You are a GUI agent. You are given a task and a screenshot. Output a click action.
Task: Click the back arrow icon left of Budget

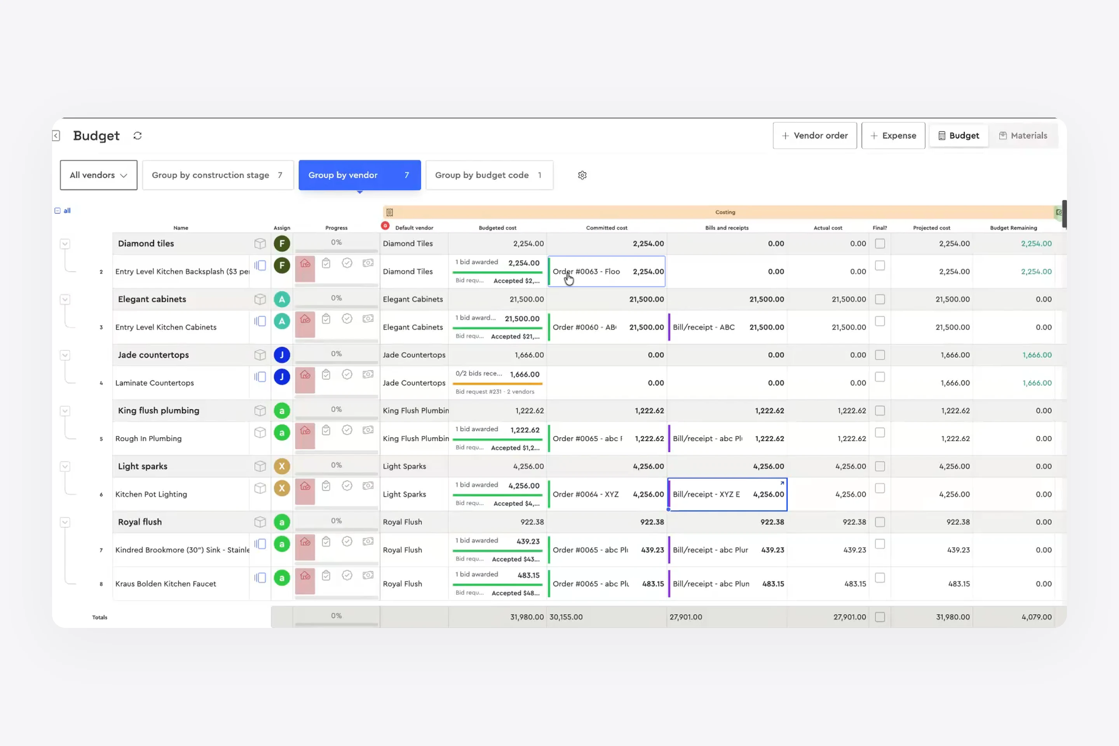(x=56, y=136)
